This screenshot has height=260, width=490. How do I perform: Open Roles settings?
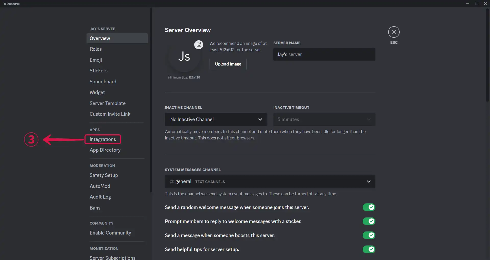point(117,49)
